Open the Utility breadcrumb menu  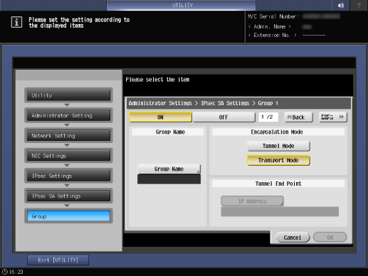point(68,95)
